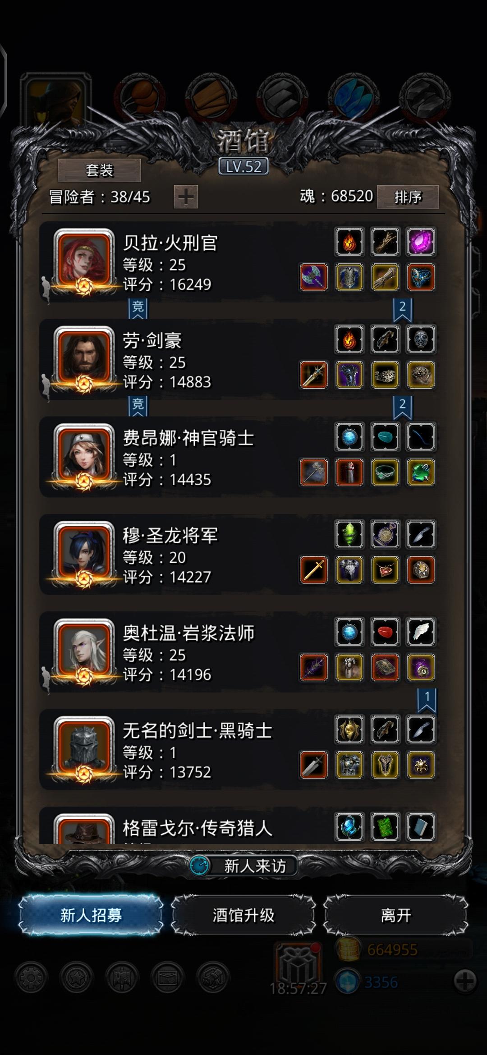Screen dimensions: 487x1055
Task: Click the 新人招募 recruit button
Action: [x=91, y=915]
